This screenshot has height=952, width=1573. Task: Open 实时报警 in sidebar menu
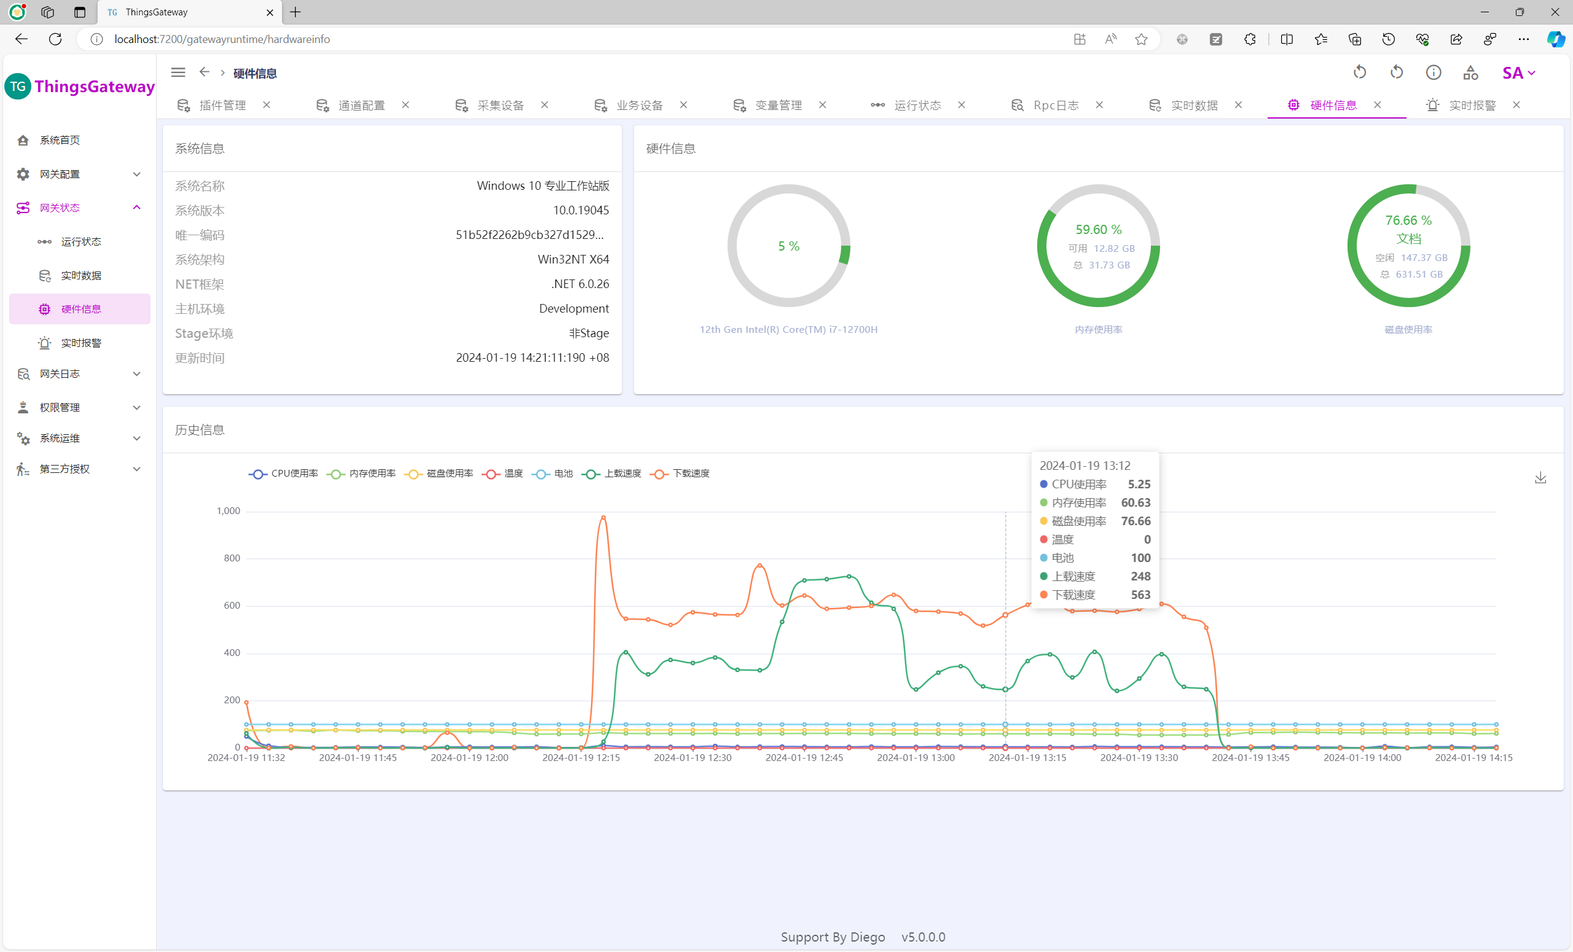(x=81, y=343)
